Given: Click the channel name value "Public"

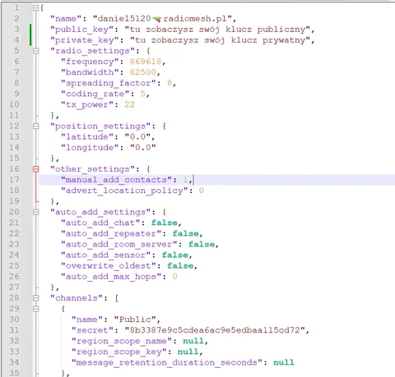Looking at the screenshot, I should 135,320.
